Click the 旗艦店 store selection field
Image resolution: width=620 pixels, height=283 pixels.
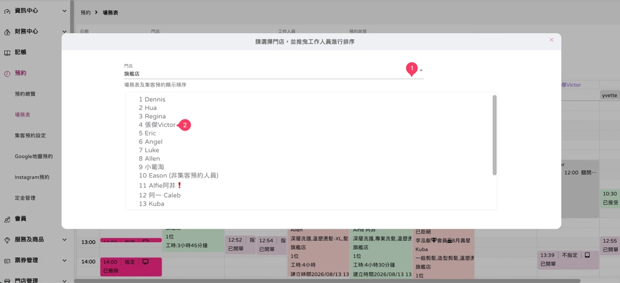coord(274,74)
